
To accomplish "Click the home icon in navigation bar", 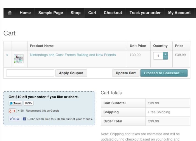I will [10, 13].
